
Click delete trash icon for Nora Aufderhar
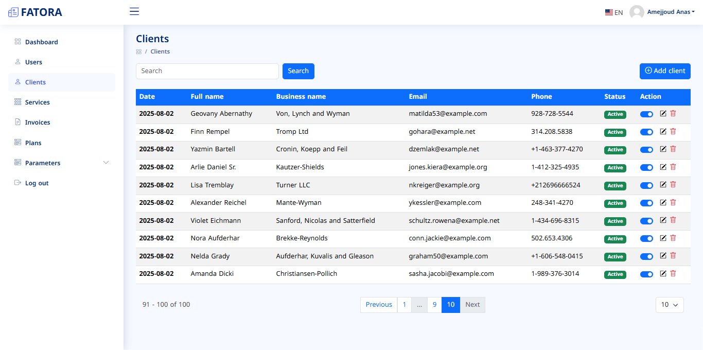(673, 238)
